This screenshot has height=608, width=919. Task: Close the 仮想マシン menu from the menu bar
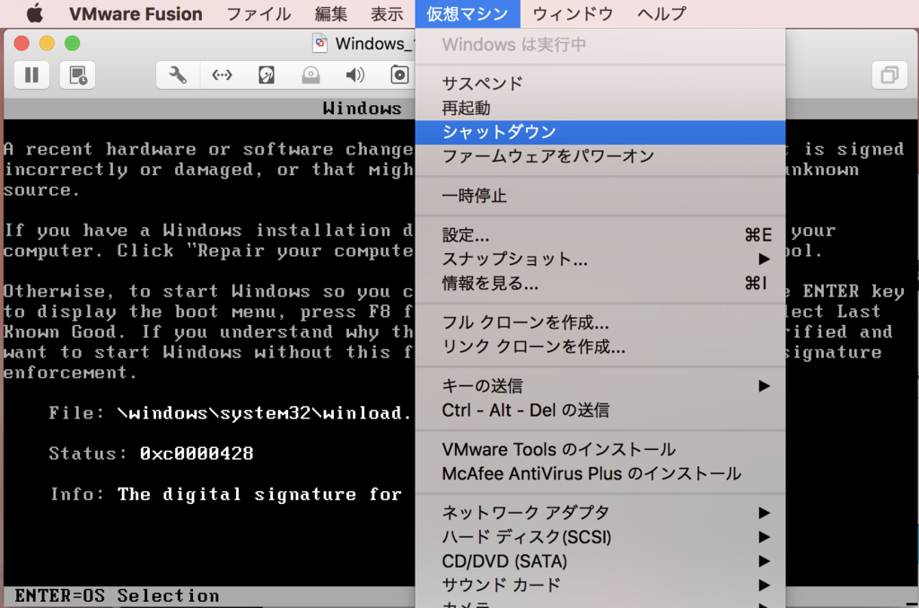[467, 13]
